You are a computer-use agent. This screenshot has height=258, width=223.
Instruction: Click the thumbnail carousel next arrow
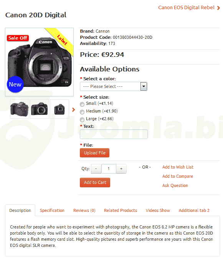(74, 109)
